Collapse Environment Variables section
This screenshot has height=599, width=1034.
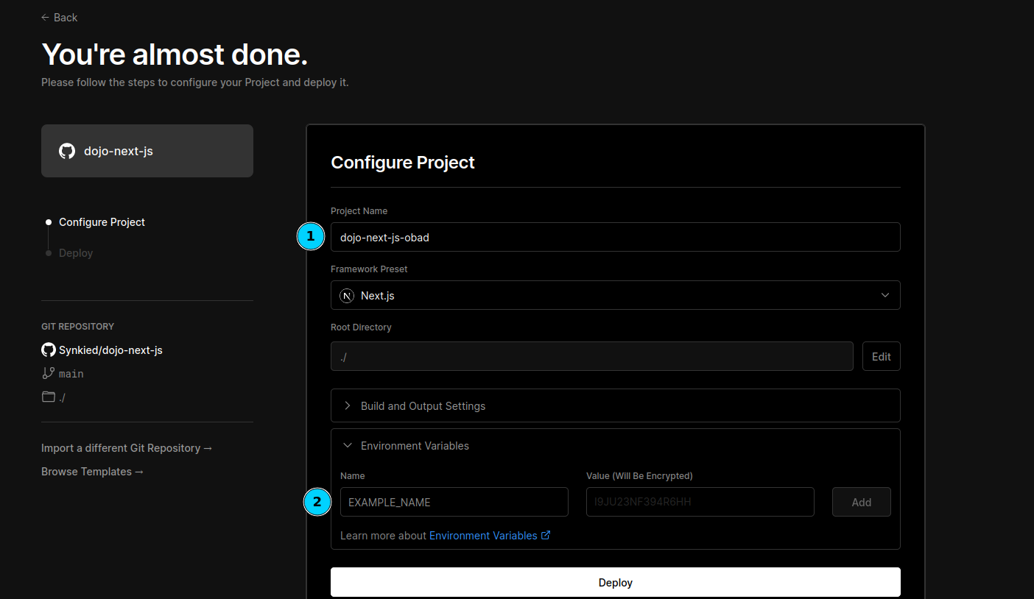[615, 445]
